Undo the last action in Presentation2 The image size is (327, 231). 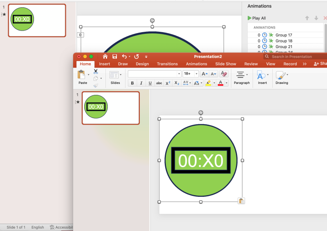coord(124,56)
